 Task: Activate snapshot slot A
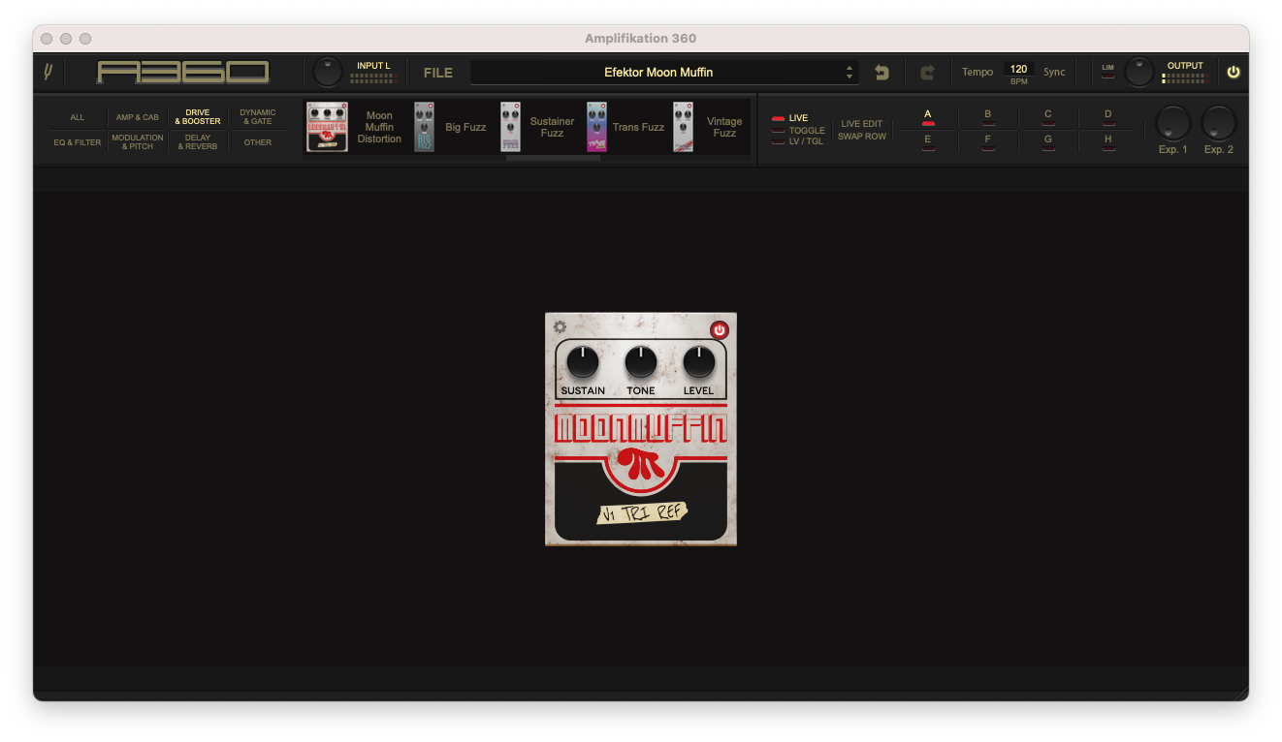pyautogui.click(x=928, y=117)
